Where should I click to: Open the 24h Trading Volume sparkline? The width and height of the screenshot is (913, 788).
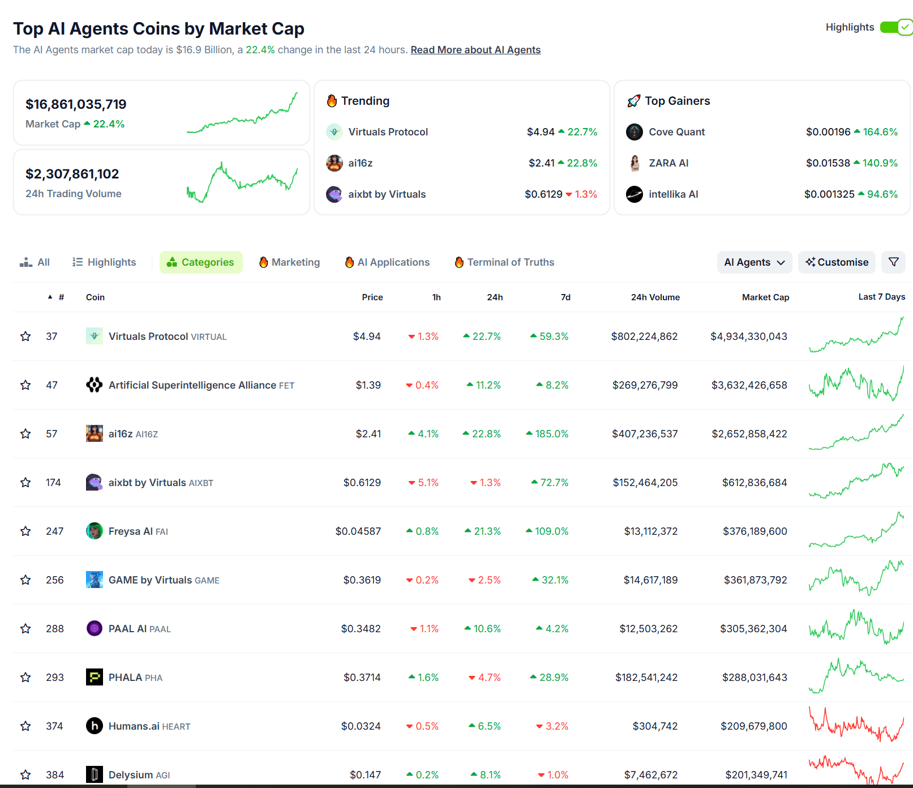point(242,182)
